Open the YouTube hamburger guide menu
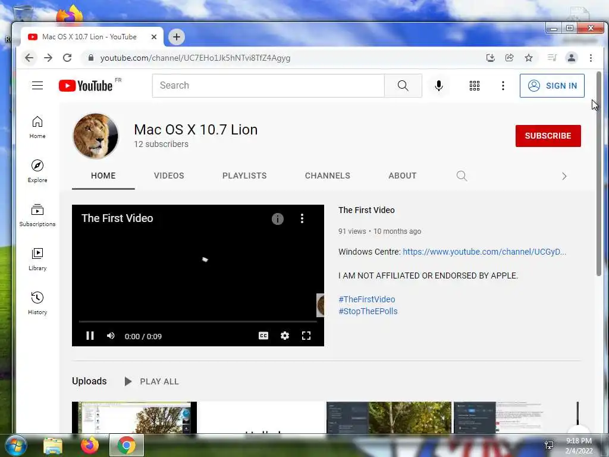The width and height of the screenshot is (609, 457). 37,86
